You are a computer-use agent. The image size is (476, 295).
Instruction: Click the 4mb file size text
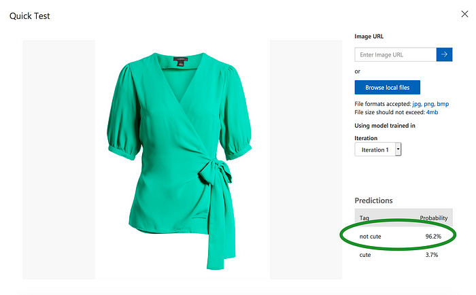click(432, 112)
